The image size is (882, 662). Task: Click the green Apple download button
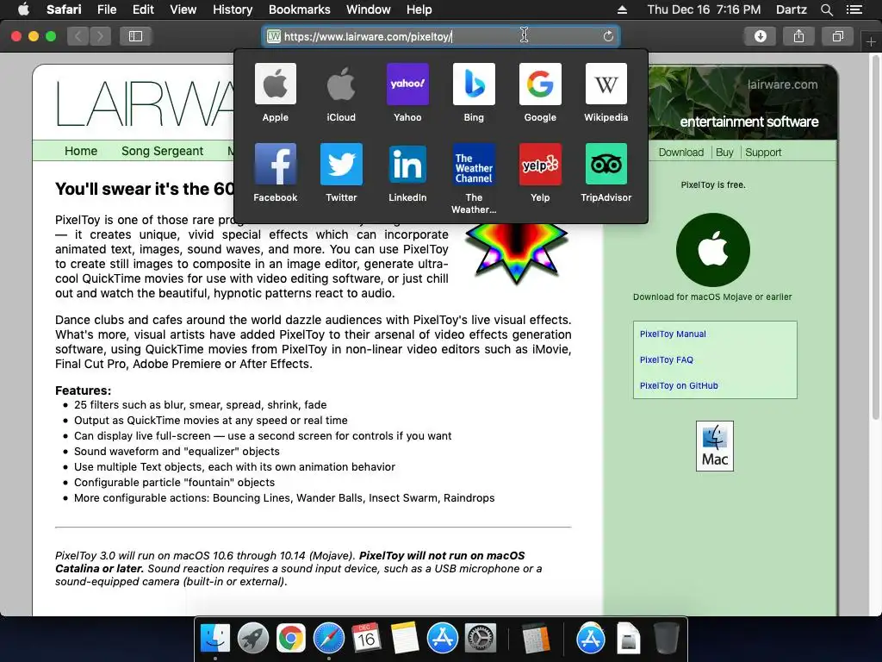pos(712,250)
